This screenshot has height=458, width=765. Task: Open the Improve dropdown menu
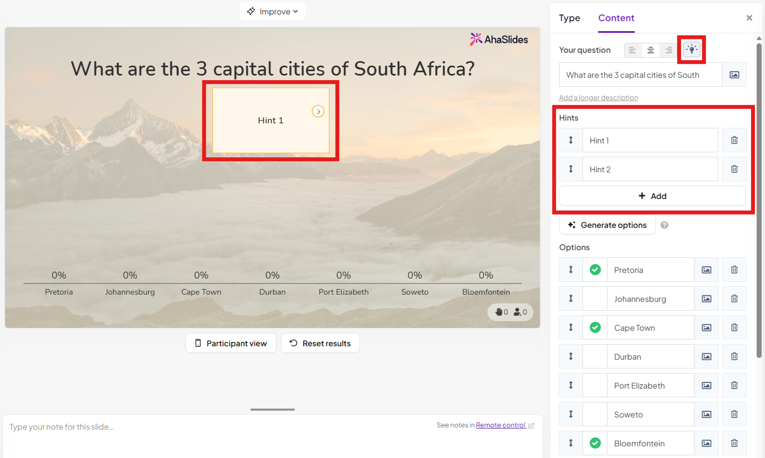273,11
